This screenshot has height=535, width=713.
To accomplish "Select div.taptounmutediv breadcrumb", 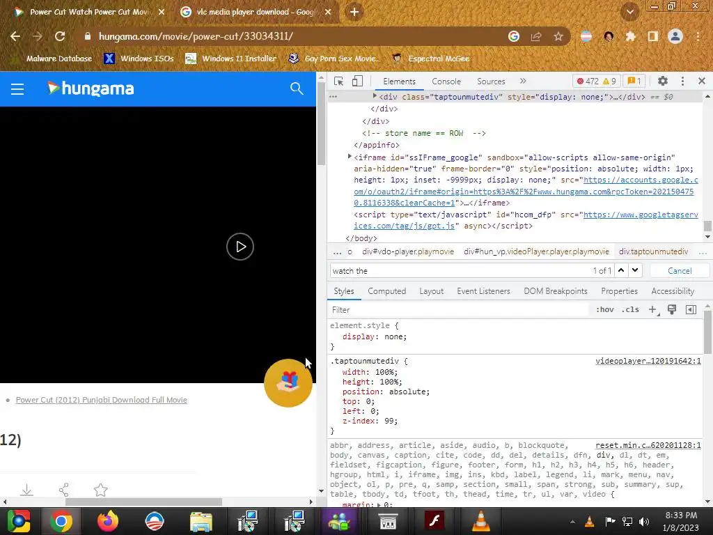I will [653, 251].
